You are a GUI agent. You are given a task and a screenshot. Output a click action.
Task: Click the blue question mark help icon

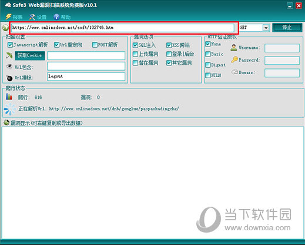click(x=56, y=17)
